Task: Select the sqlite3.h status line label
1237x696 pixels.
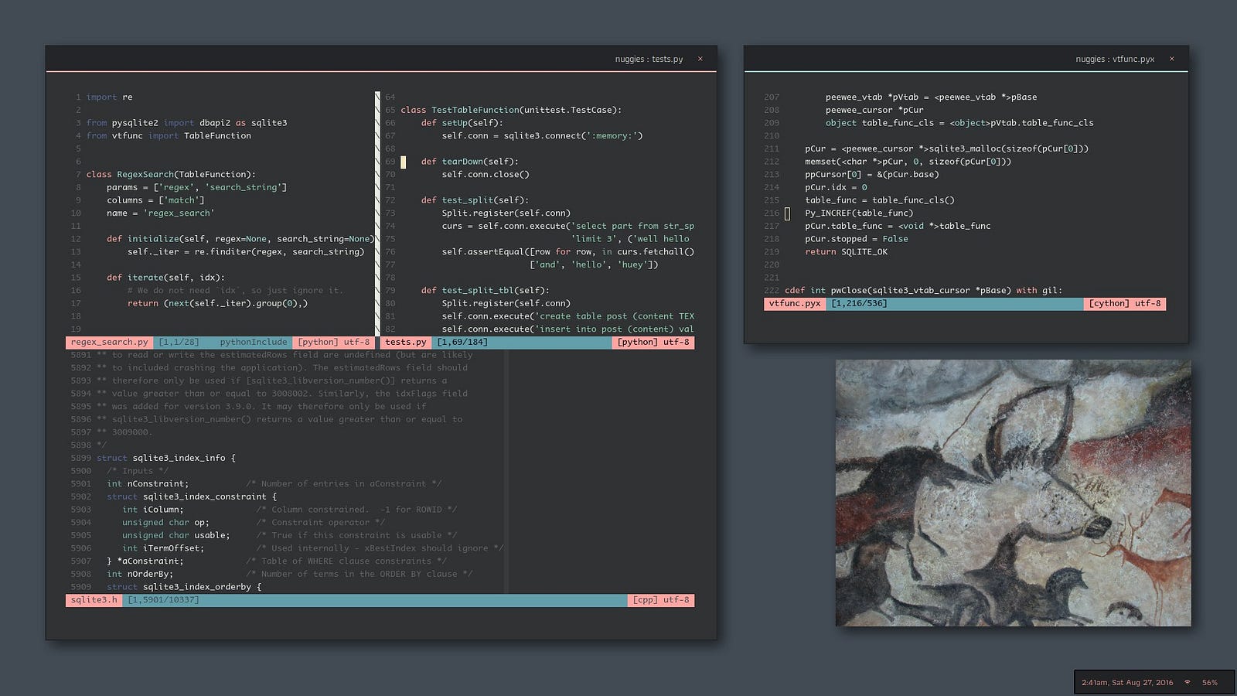Action: pyautogui.click(x=94, y=600)
